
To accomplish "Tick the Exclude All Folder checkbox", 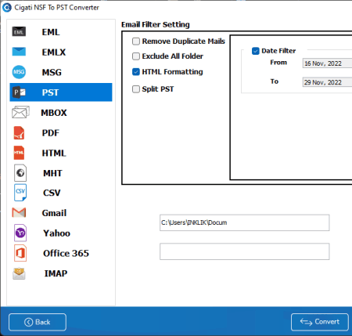I will point(136,56).
